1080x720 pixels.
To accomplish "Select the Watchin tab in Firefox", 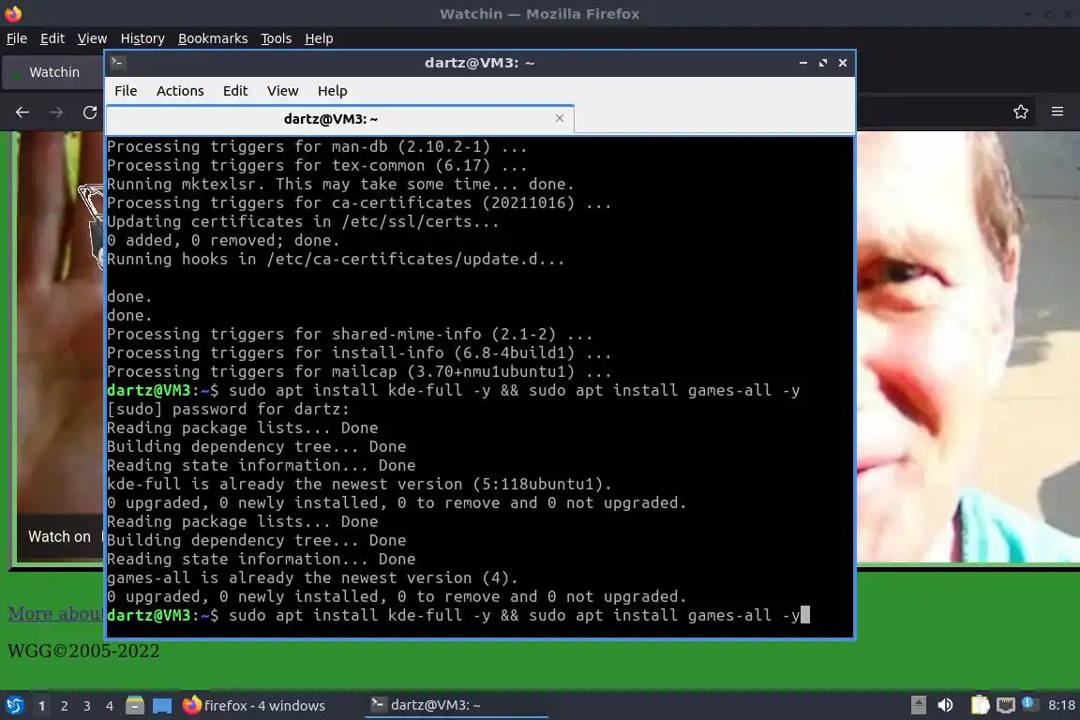I will click(53, 72).
